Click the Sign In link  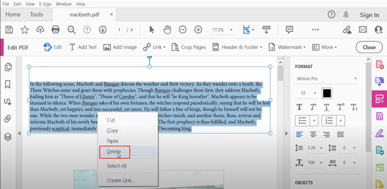369,15
